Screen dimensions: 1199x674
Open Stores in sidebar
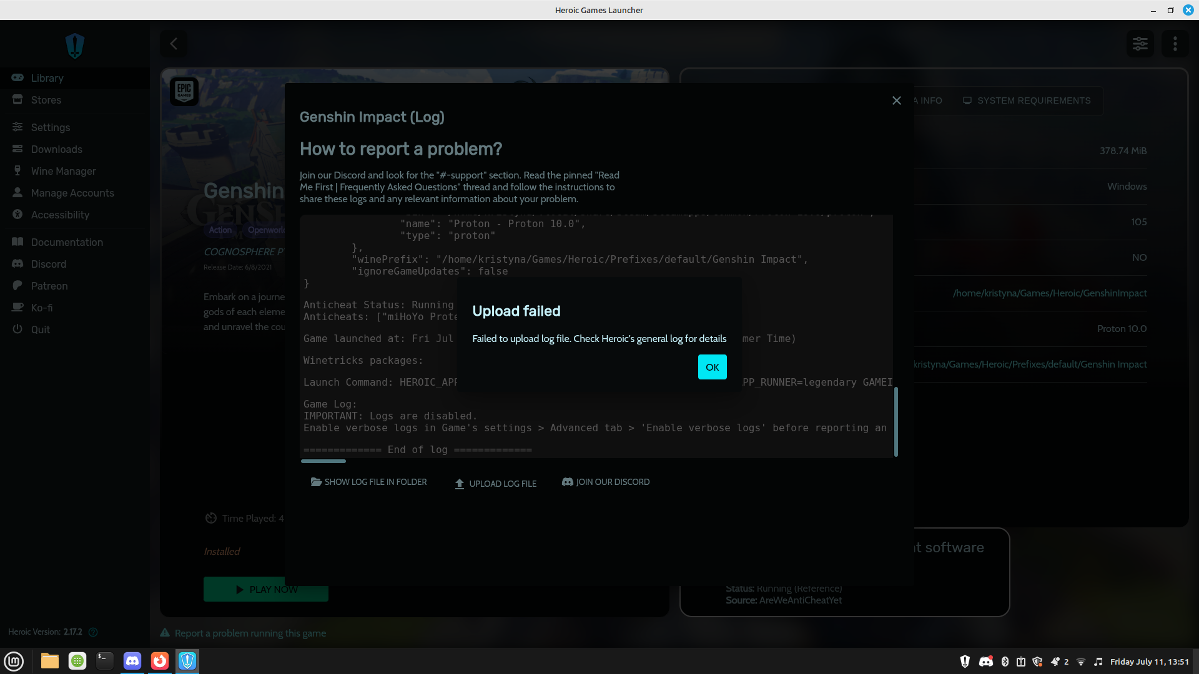75,100
